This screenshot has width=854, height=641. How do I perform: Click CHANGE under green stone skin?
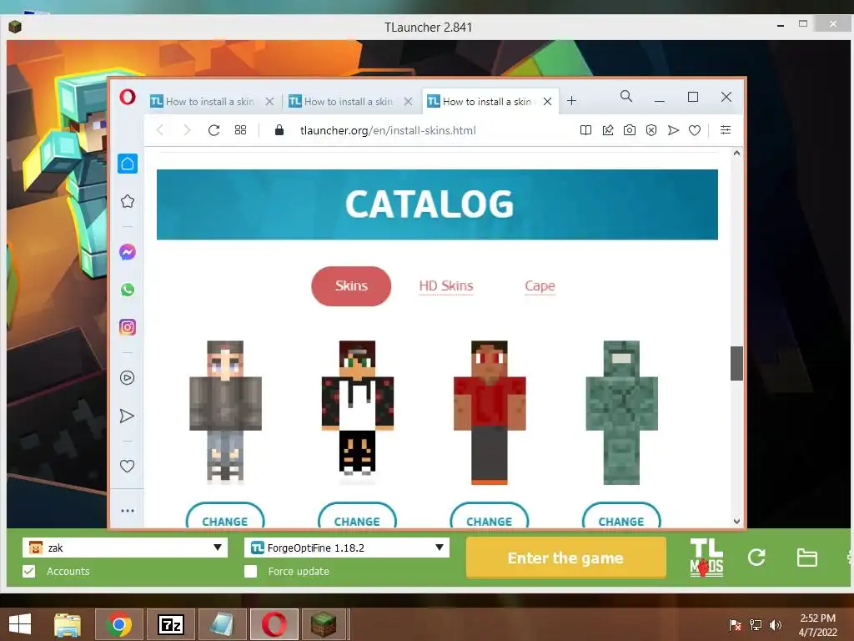[x=621, y=516]
